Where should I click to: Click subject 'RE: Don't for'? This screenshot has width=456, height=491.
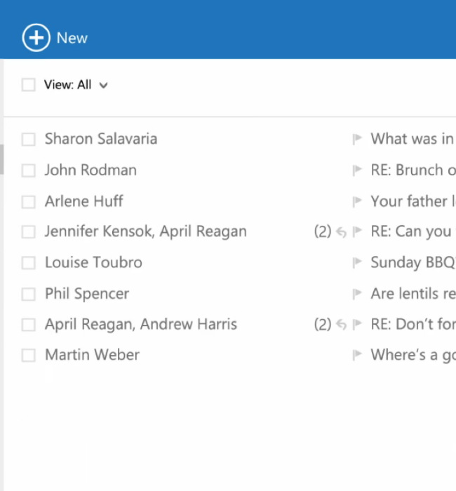tap(413, 324)
